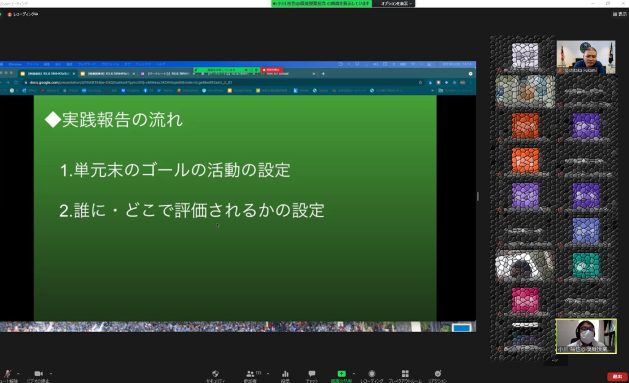This screenshot has height=383, width=629.
Task: Click the red Leave (退出) button
Action: [617, 376]
